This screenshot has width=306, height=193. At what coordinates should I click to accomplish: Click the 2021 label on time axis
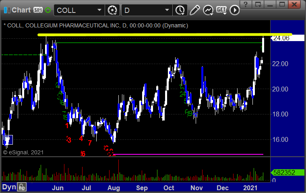[x=250, y=188]
